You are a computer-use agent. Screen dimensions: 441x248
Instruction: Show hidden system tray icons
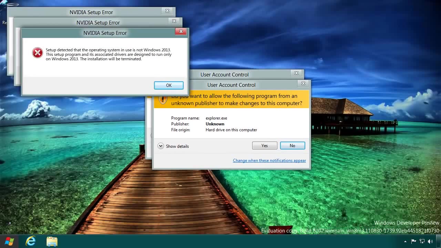click(405, 241)
